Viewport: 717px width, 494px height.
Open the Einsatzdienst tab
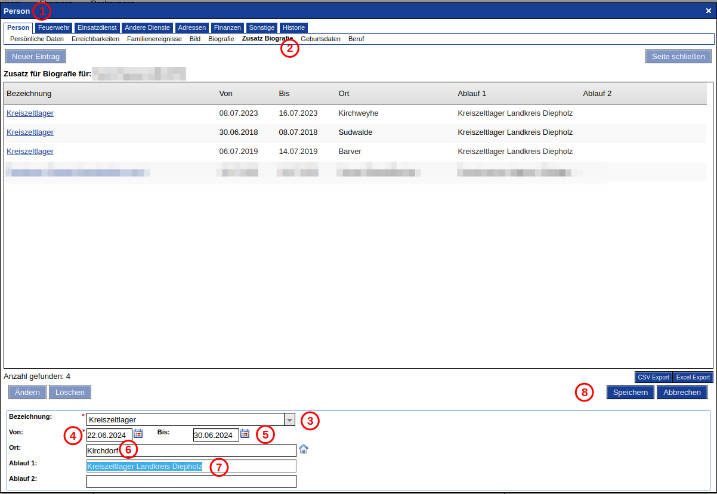click(x=97, y=27)
